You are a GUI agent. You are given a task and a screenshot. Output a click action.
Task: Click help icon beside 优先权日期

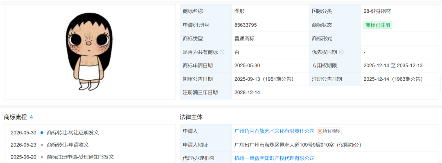click(341, 52)
